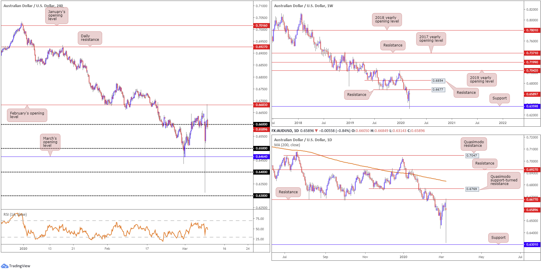Click the March's opening level callout
Viewport: 541px width, 269px height.
point(50,142)
